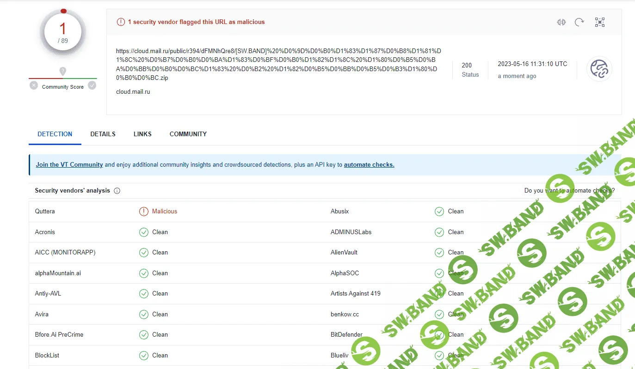Click info icon beside Security vendors' analysis
This screenshot has width=635, height=369.
click(117, 191)
